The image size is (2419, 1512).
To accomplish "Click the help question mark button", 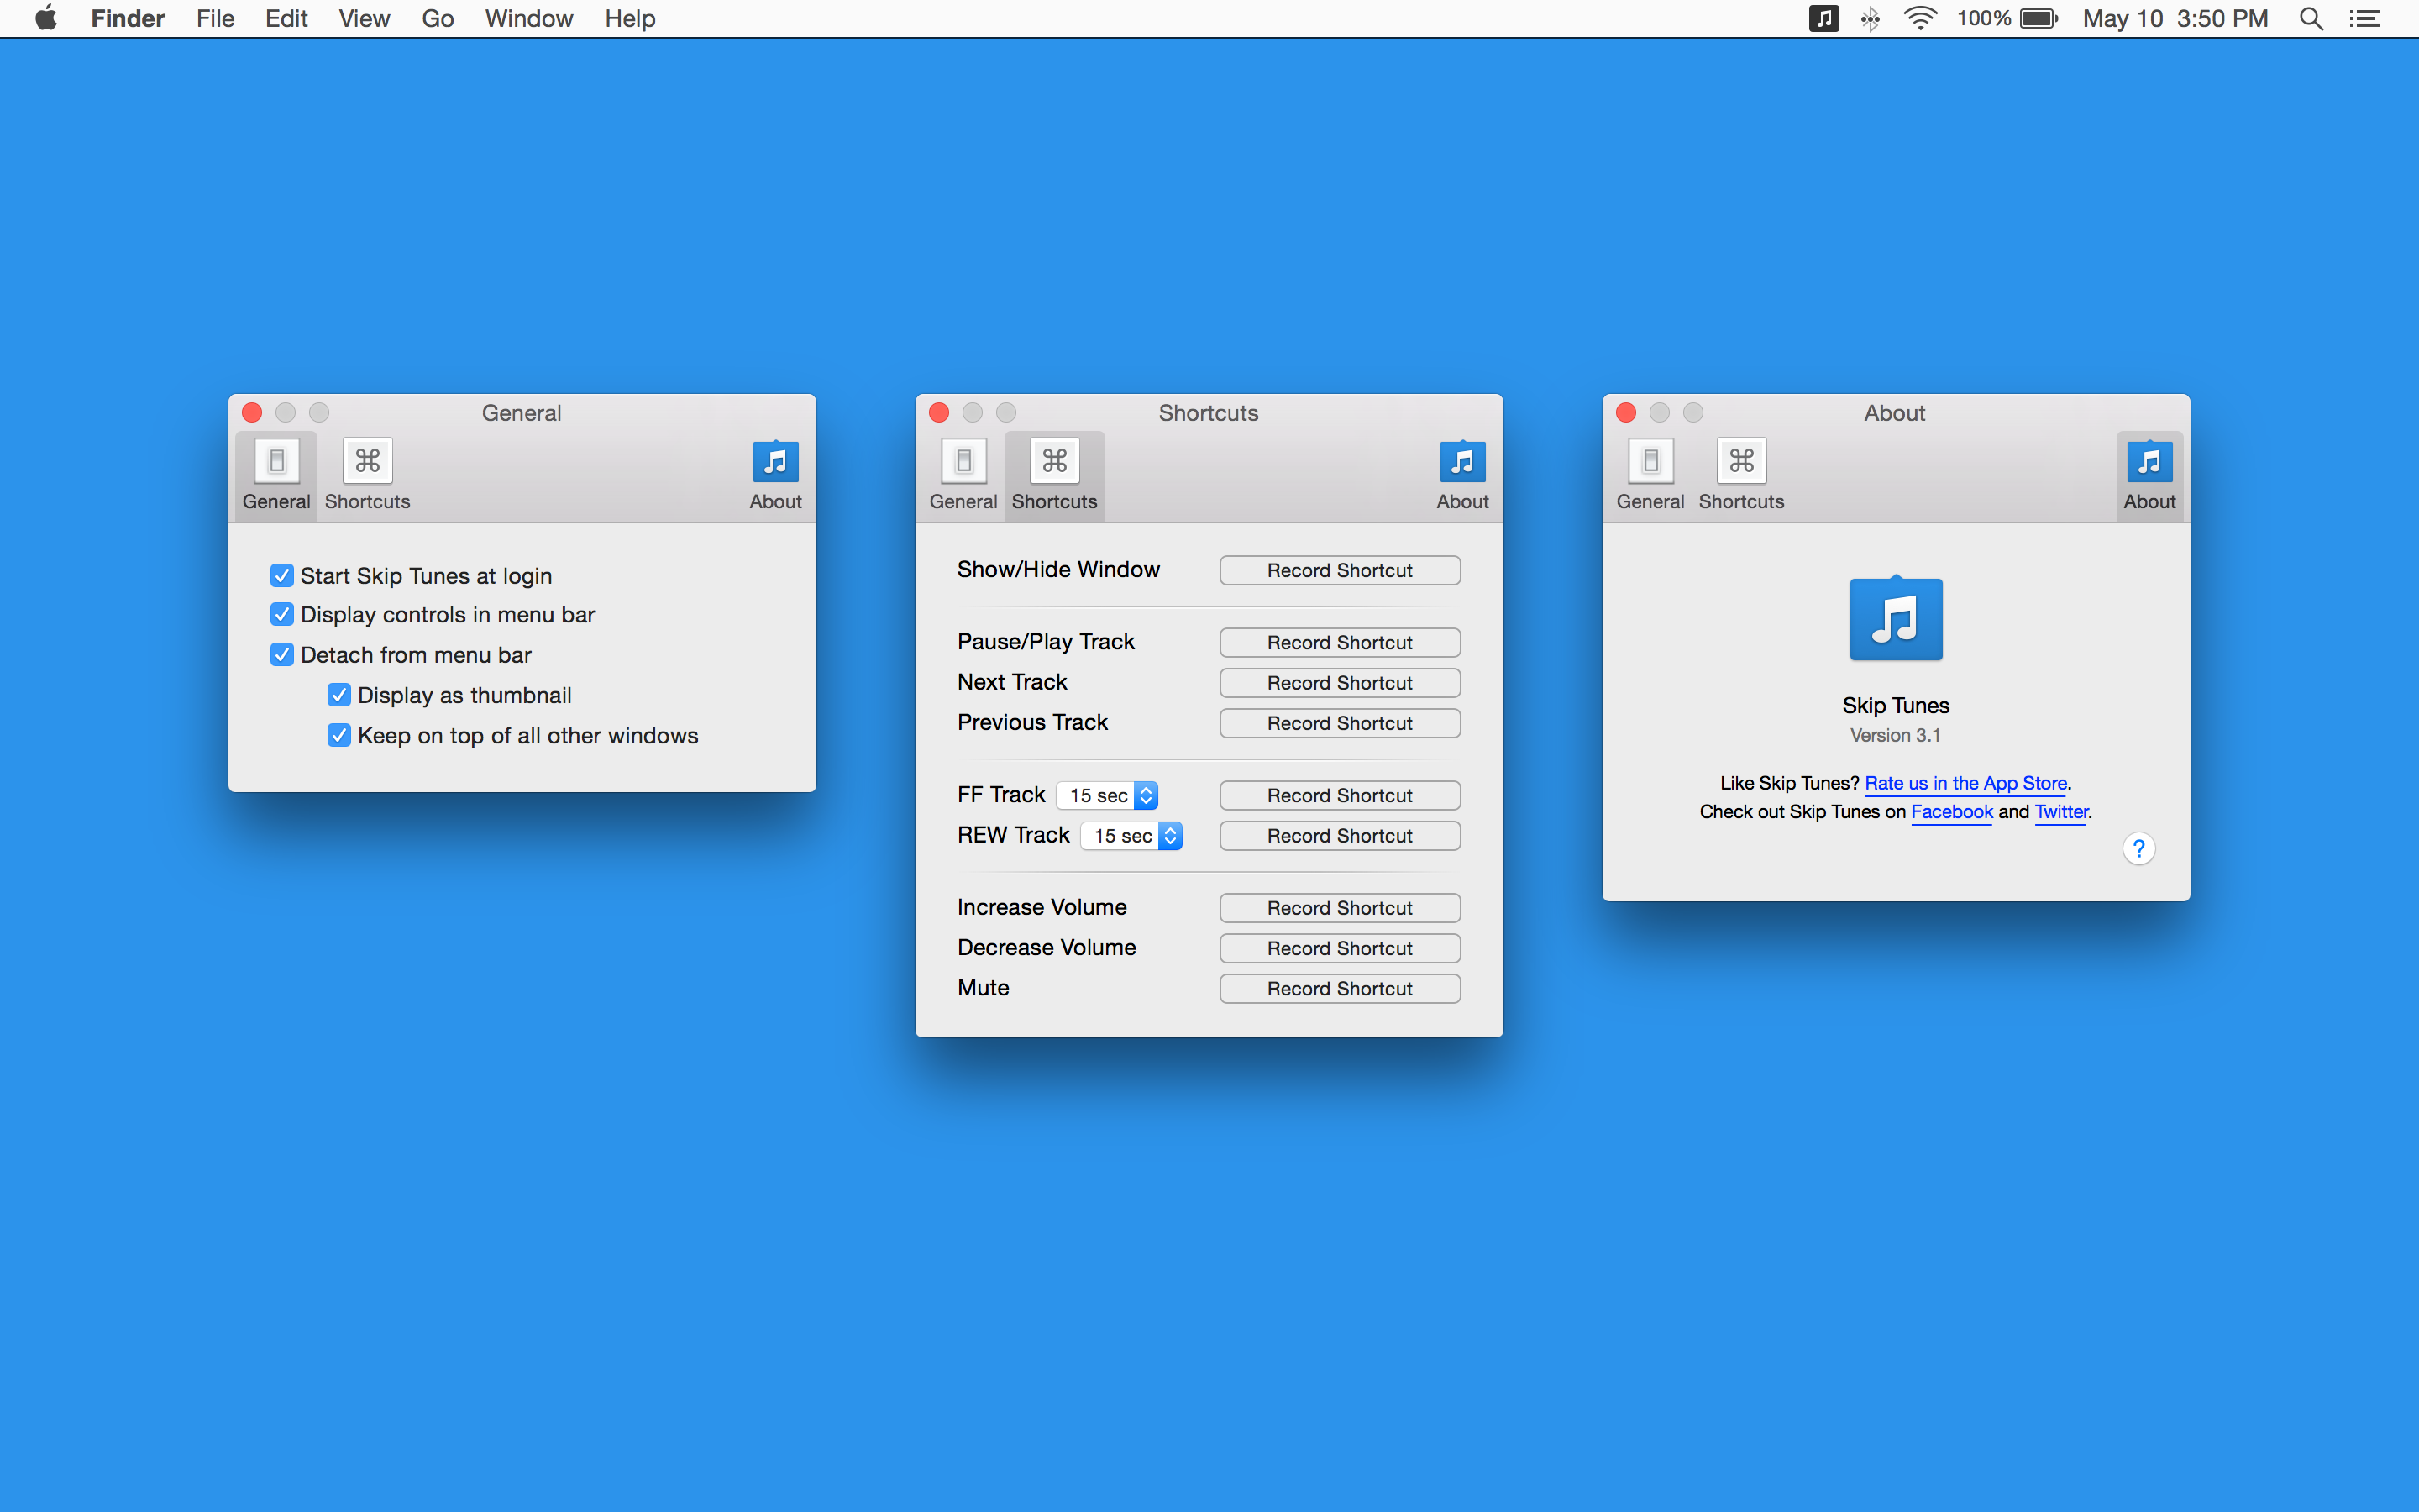I will [x=2138, y=849].
